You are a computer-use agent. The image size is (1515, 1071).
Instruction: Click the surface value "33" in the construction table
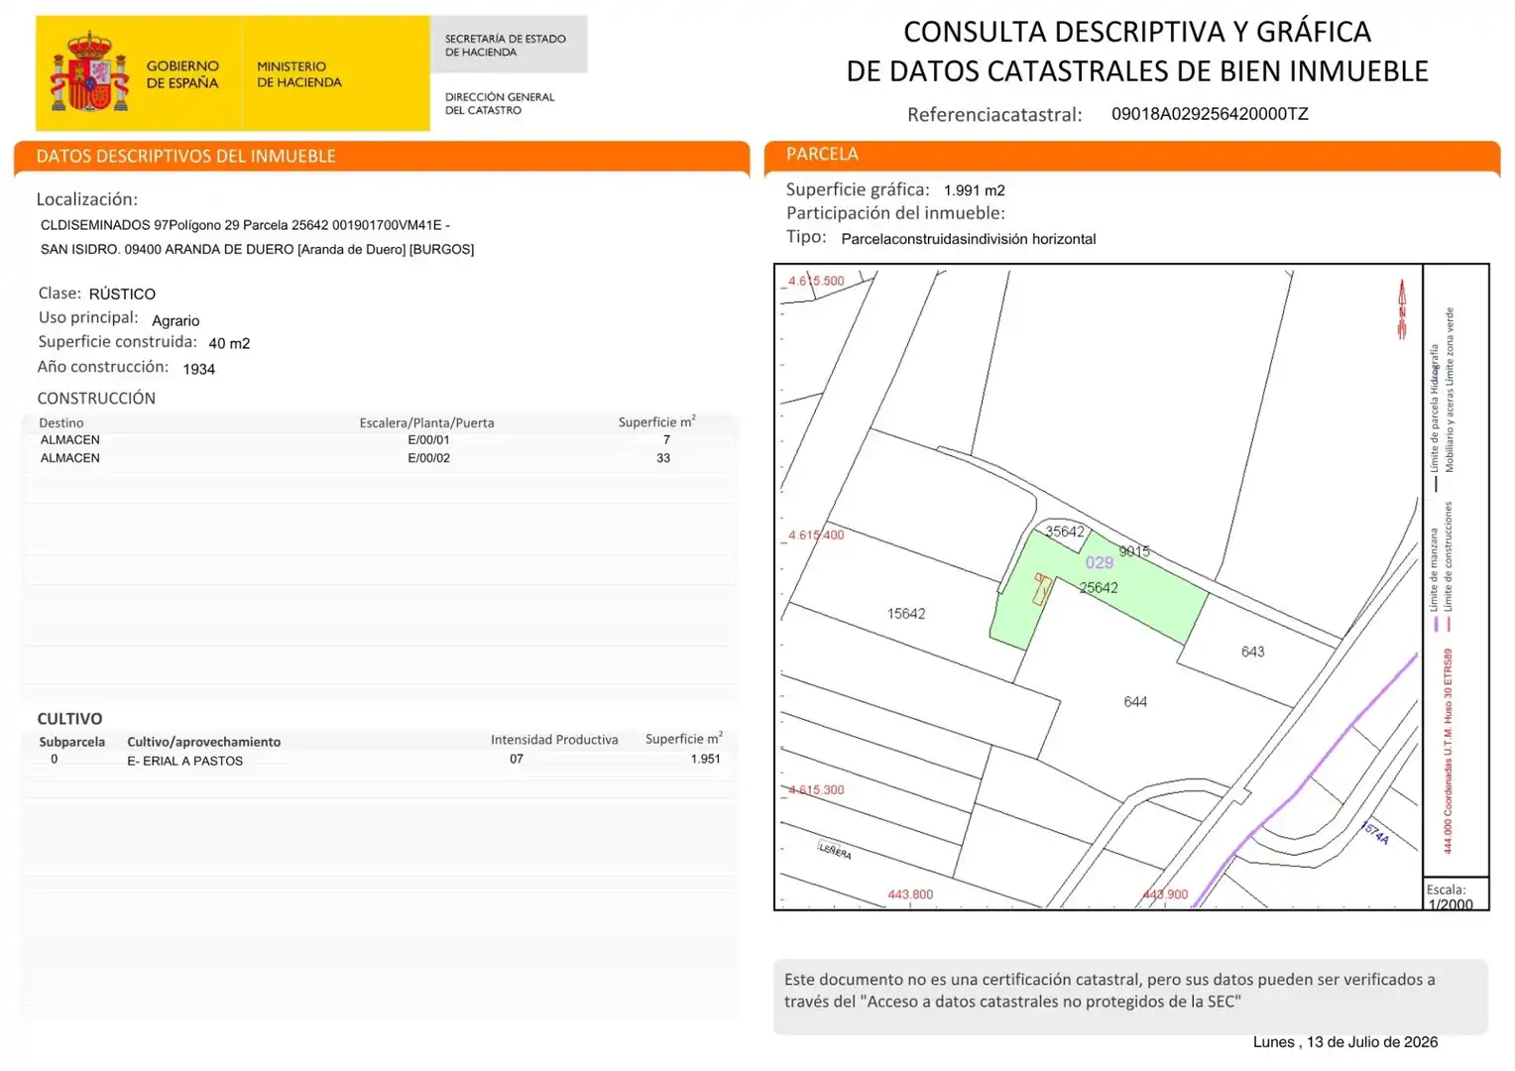(x=663, y=458)
